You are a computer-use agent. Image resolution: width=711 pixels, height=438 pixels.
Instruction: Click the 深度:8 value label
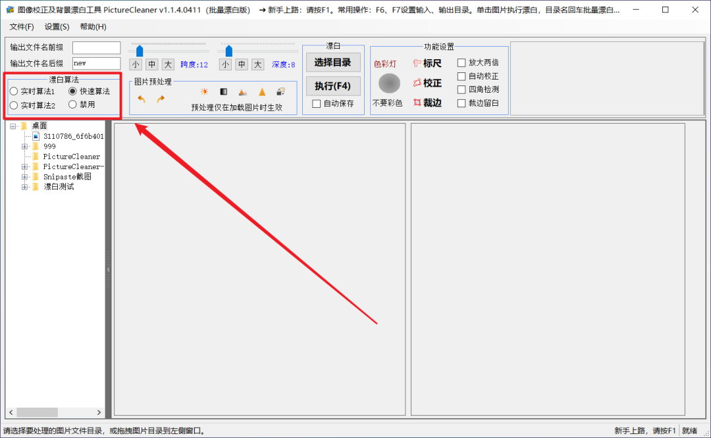click(283, 64)
